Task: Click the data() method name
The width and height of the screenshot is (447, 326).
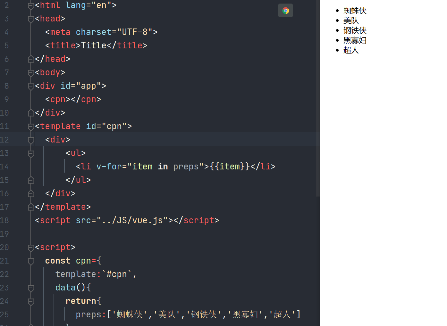Action: point(65,288)
